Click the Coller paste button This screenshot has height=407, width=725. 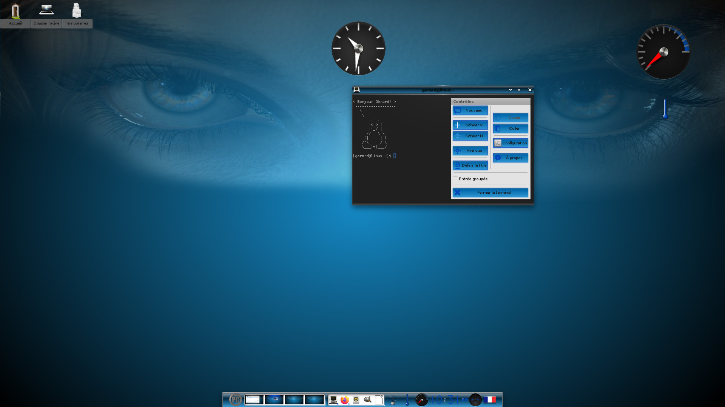tap(511, 129)
